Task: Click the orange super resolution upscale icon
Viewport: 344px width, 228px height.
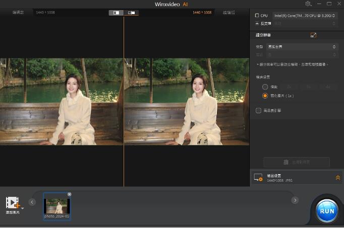Action: coord(313,35)
